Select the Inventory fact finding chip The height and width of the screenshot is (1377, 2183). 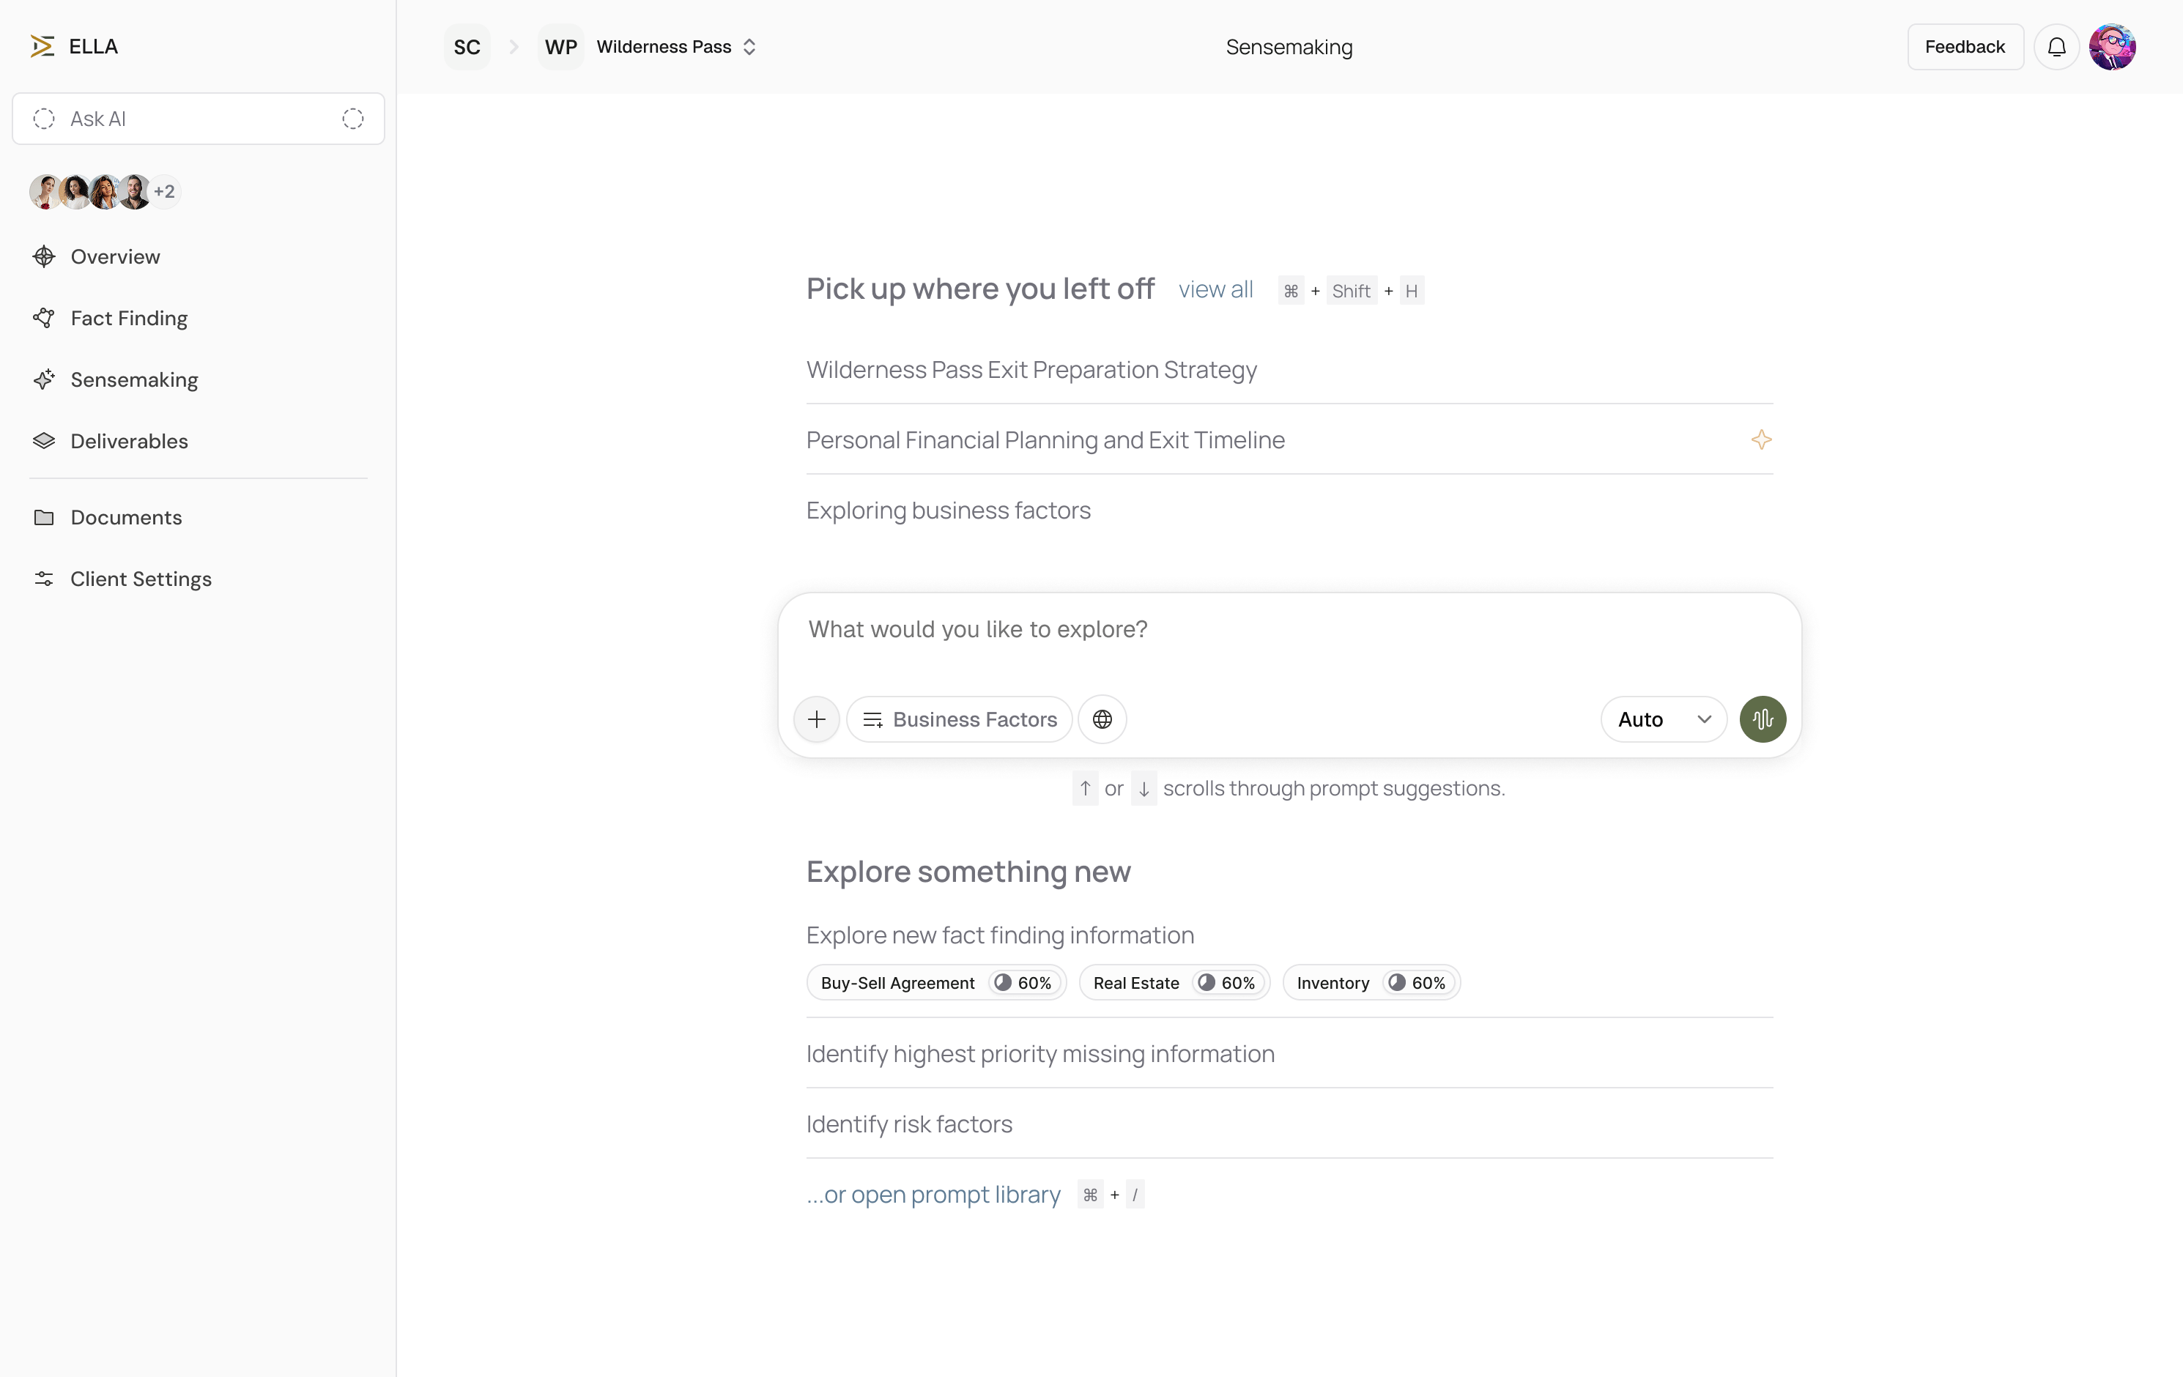1370,981
